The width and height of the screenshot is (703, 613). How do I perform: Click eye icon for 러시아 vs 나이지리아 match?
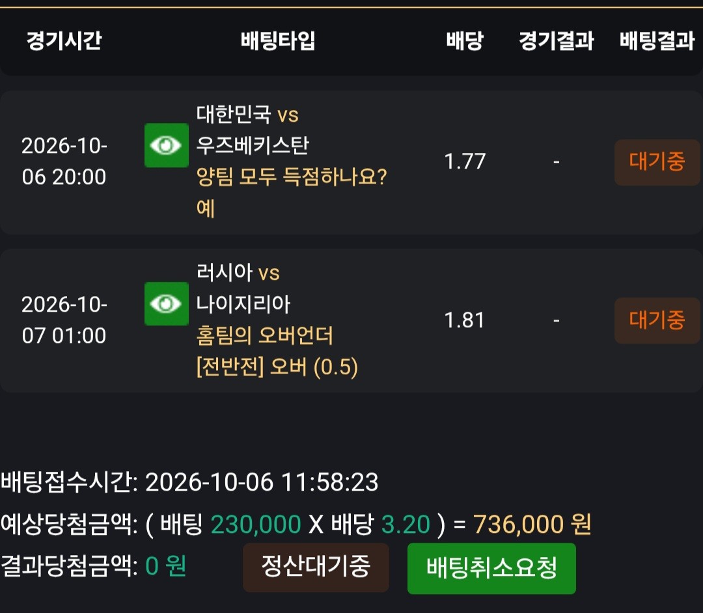(167, 304)
